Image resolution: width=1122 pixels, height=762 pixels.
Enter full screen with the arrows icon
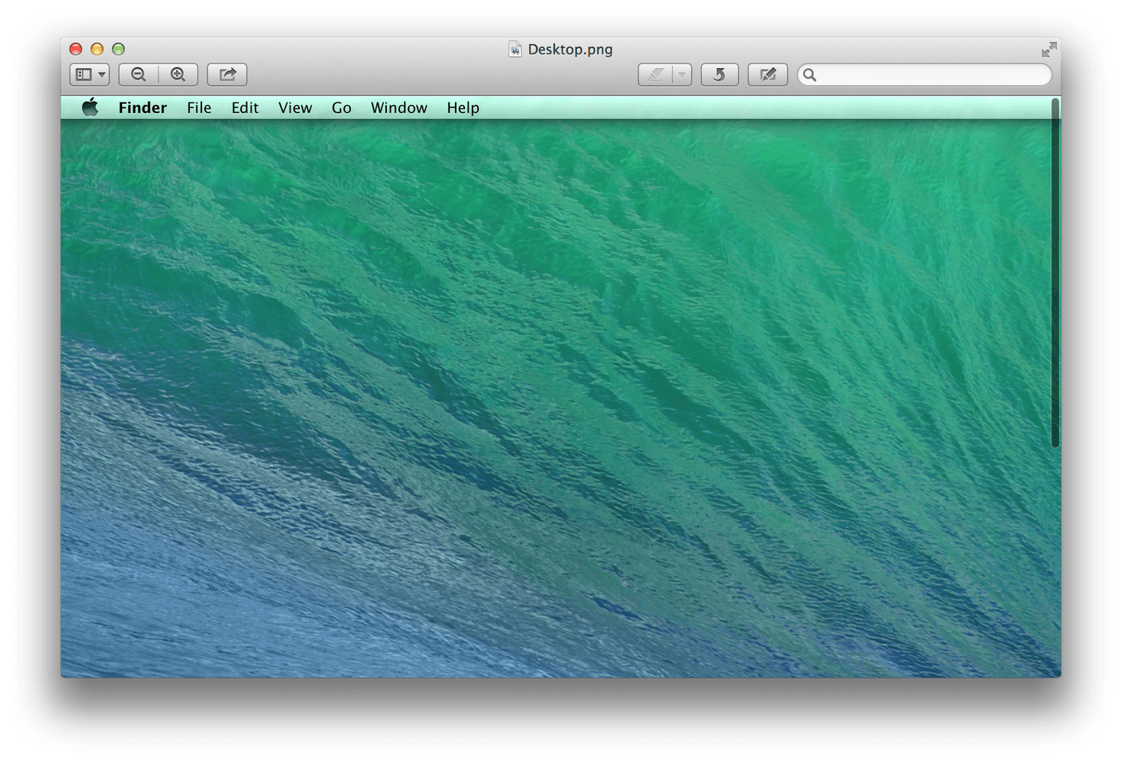coord(1049,49)
